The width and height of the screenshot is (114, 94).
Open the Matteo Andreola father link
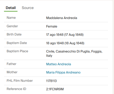pos(58,64)
